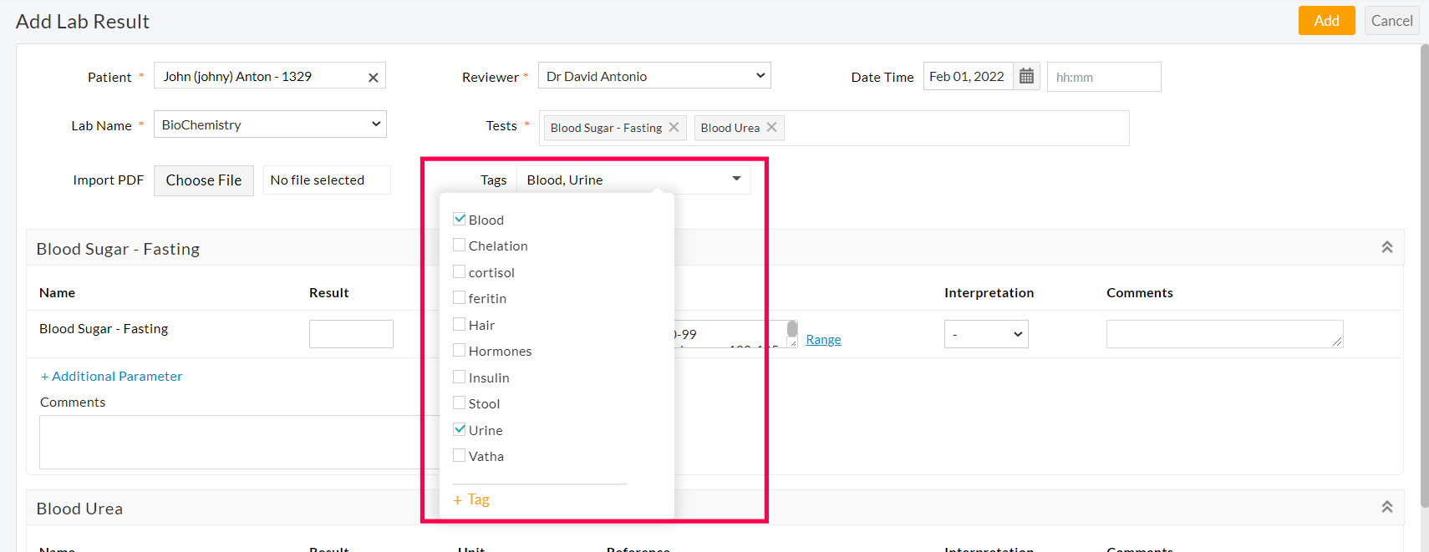Add a new tag with + Tag

click(471, 499)
